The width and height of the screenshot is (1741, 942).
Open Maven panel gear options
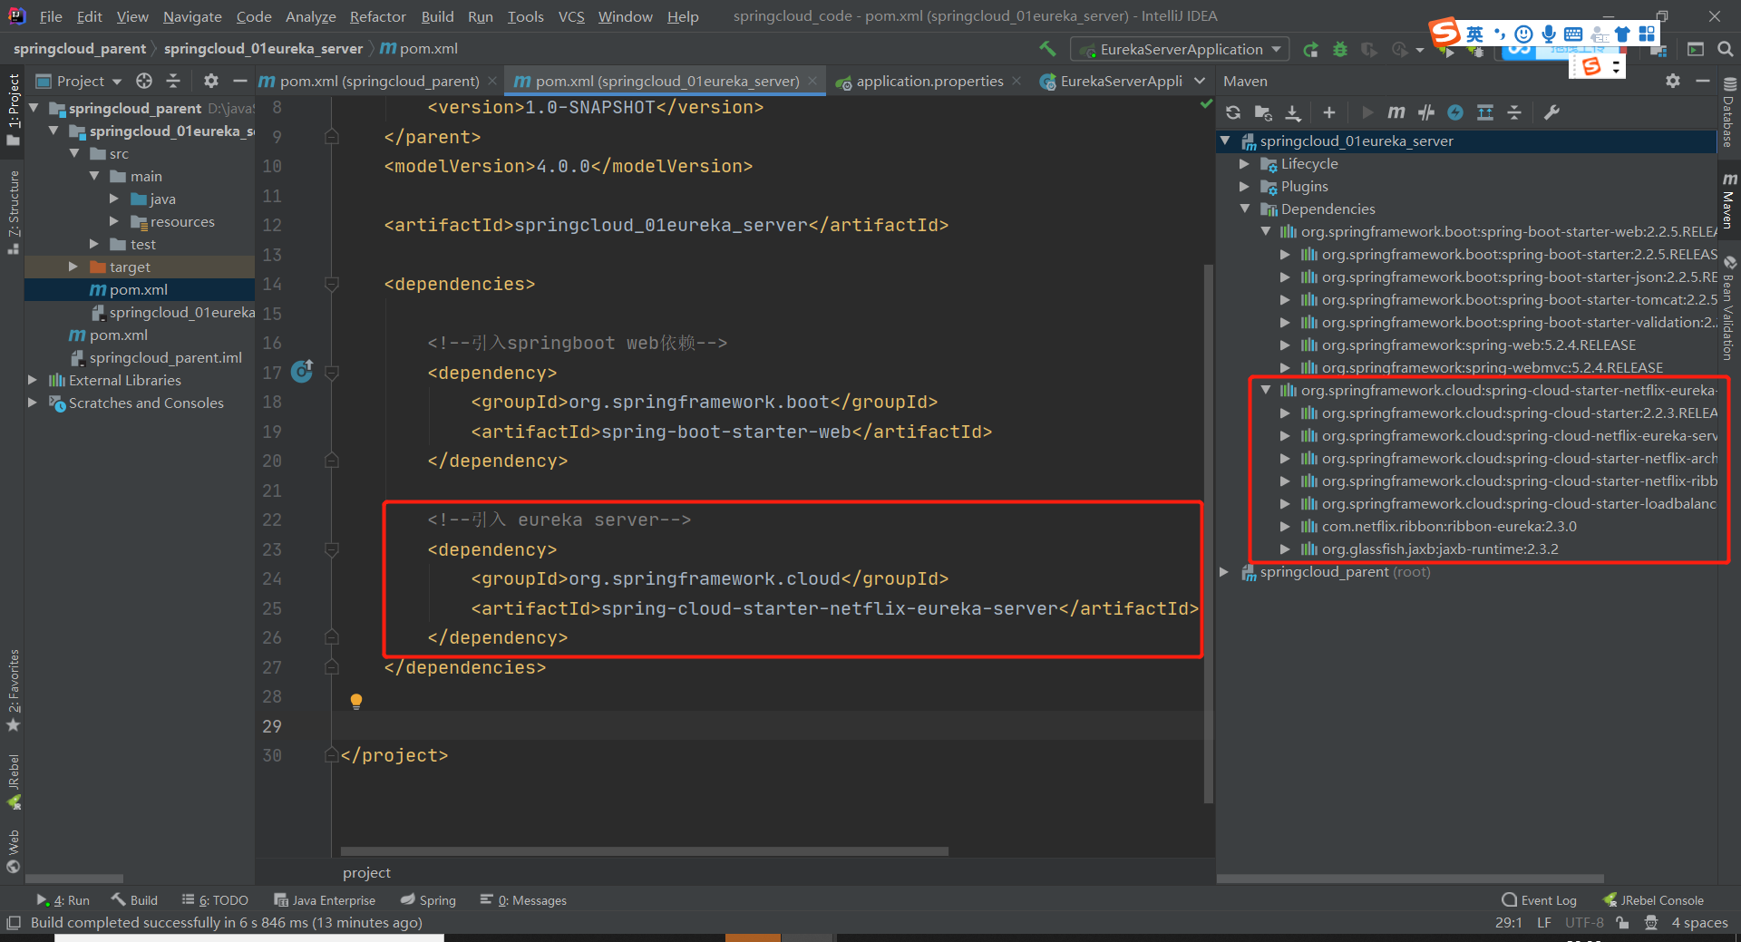tap(1673, 81)
